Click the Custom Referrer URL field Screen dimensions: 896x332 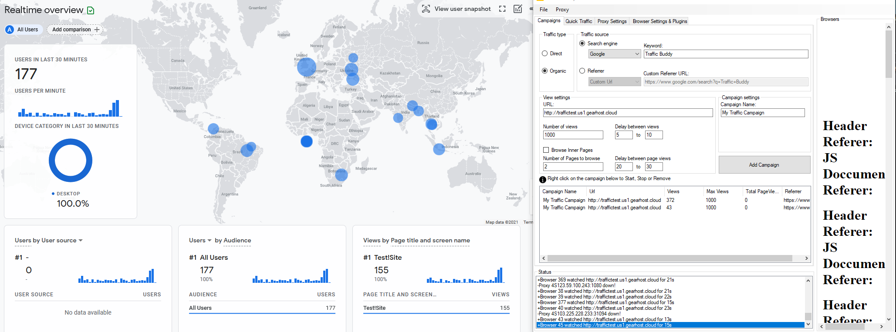(726, 82)
